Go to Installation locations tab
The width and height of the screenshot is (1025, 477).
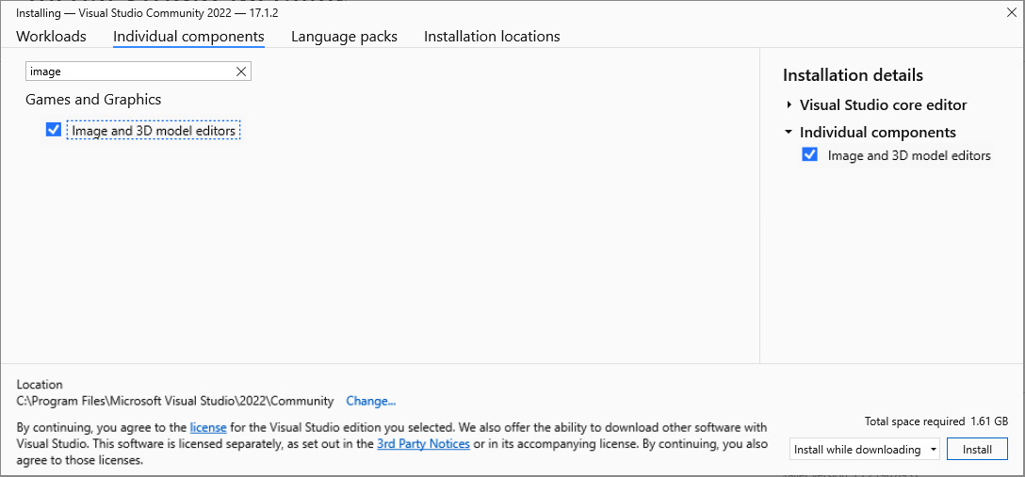[x=492, y=37]
